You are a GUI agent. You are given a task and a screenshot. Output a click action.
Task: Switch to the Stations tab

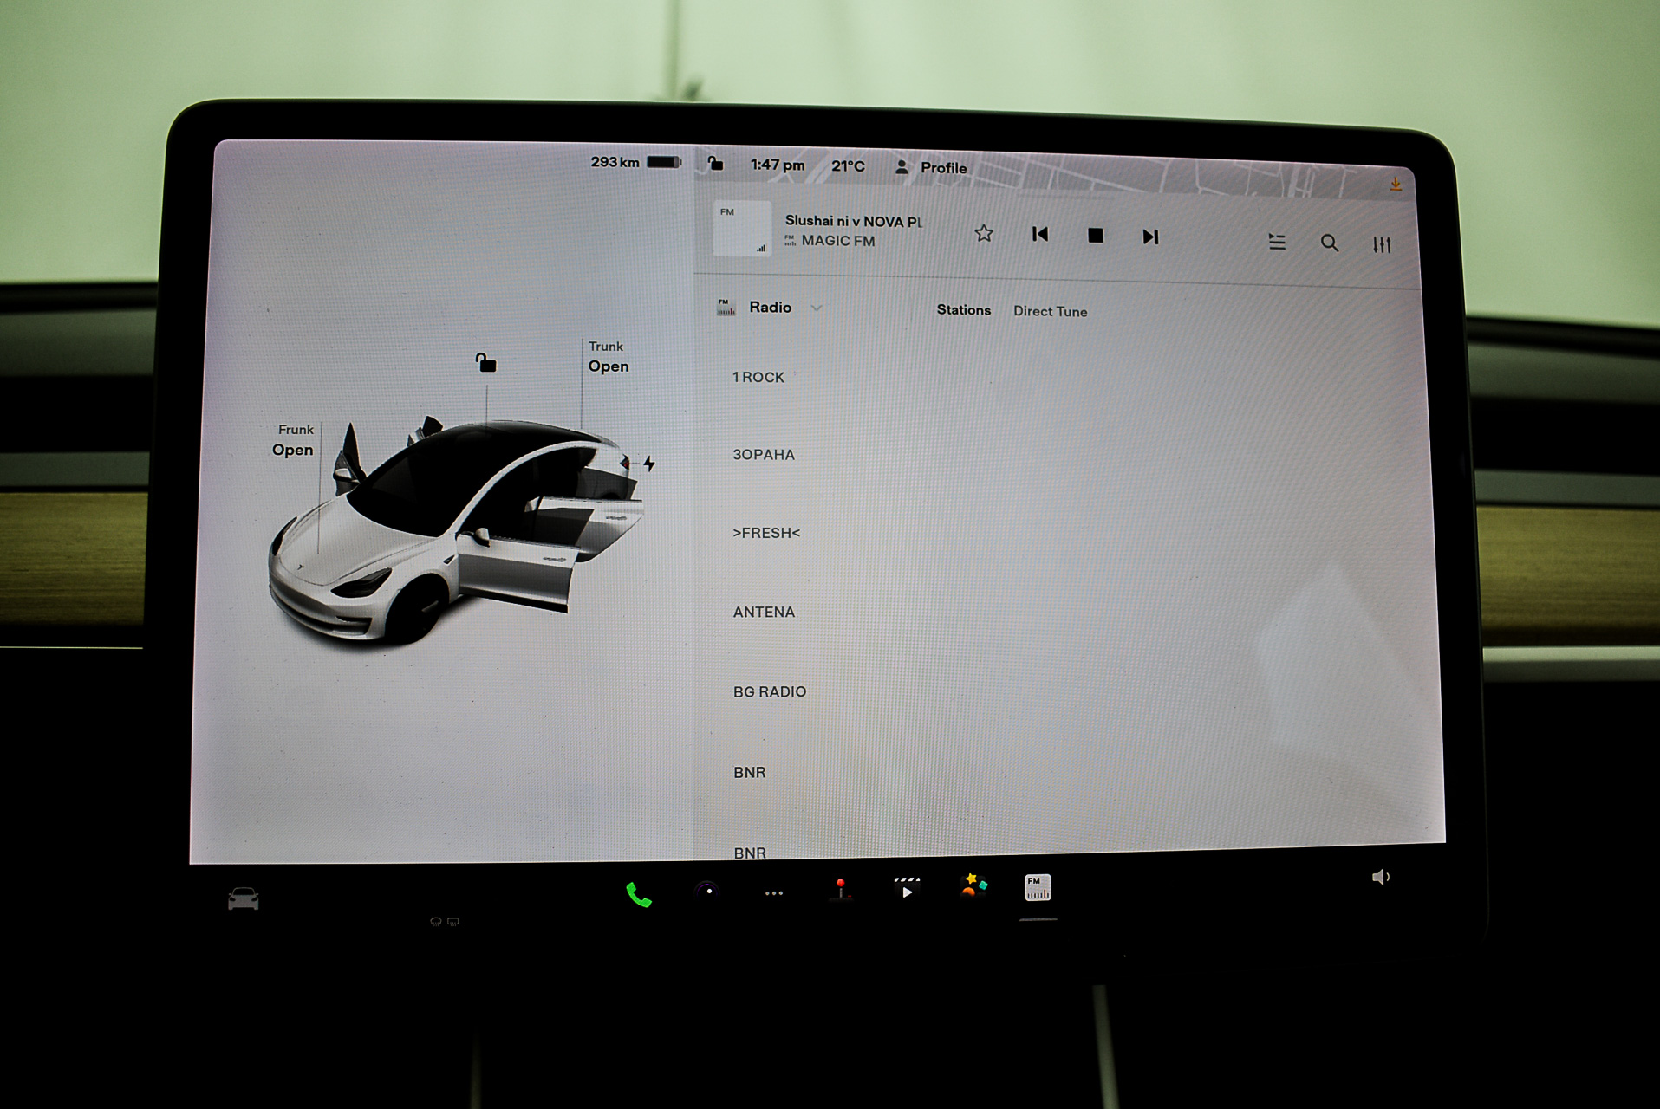click(963, 309)
